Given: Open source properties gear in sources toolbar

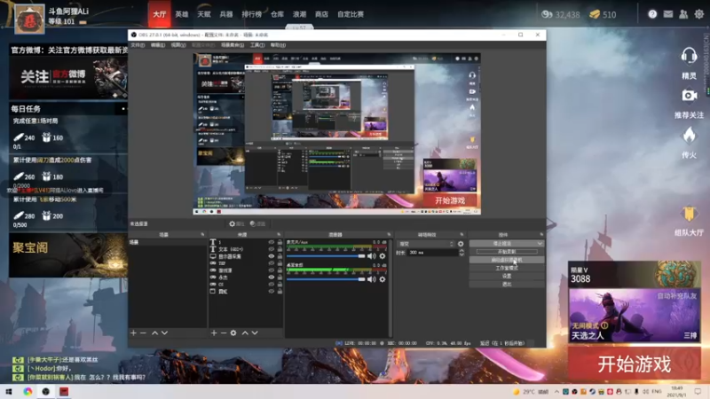Looking at the screenshot, I should pyautogui.click(x=233, y=333).
